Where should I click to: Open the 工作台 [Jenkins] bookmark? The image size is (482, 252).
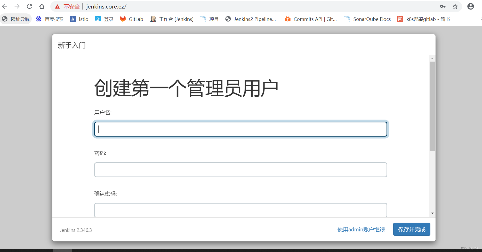pyautogui.click(x=172, y=19)
